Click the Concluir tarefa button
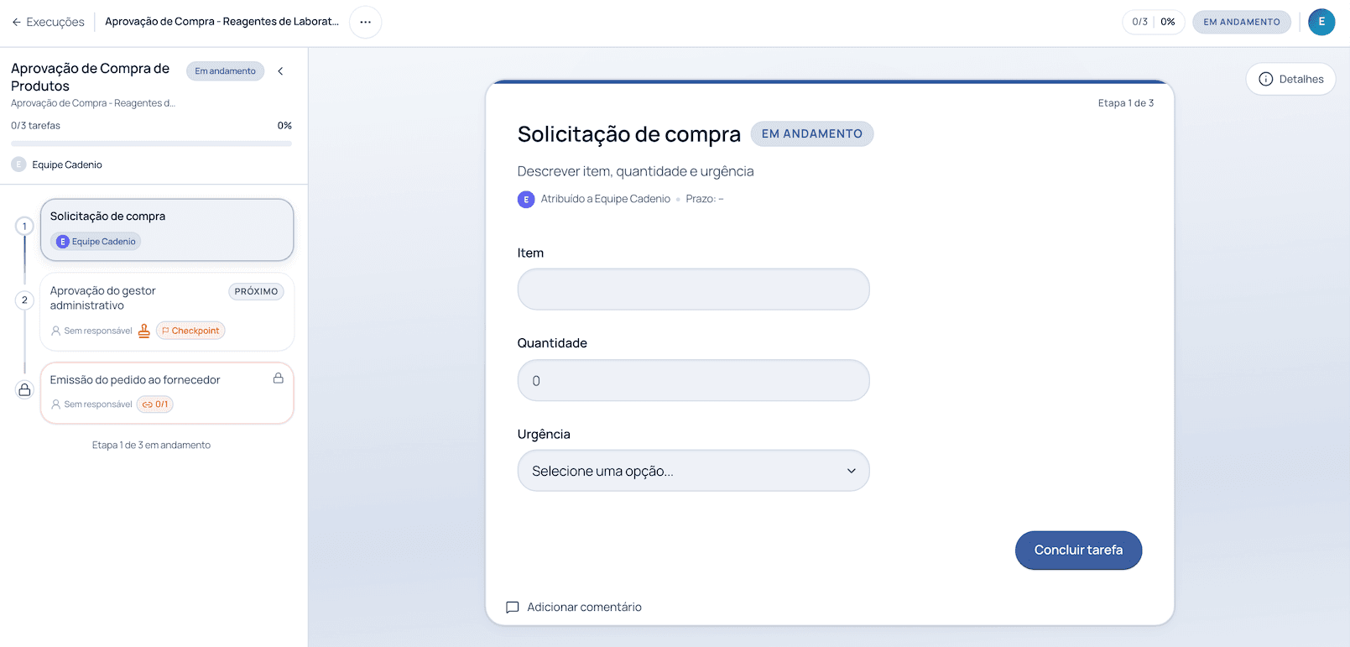1350x647 pixels. [x=1078, y=550]
